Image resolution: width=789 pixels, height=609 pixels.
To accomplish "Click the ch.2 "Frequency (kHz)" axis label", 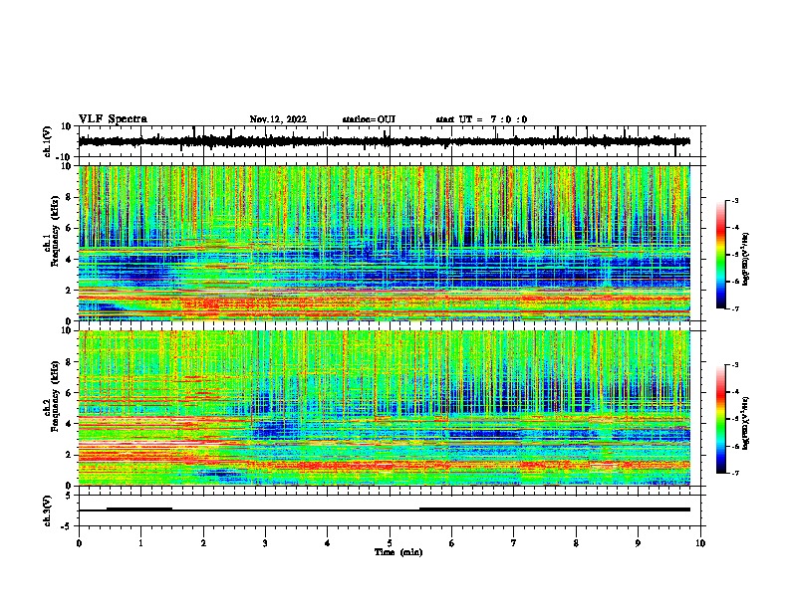I will pyautogui.click(x=54, y=396).
